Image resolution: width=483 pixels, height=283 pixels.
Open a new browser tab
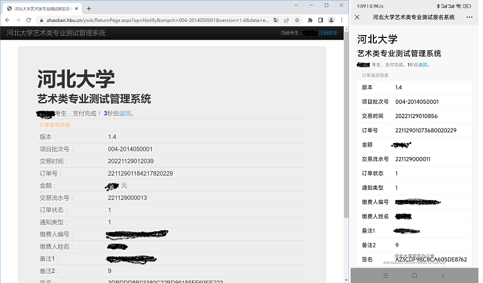point(89,9)
